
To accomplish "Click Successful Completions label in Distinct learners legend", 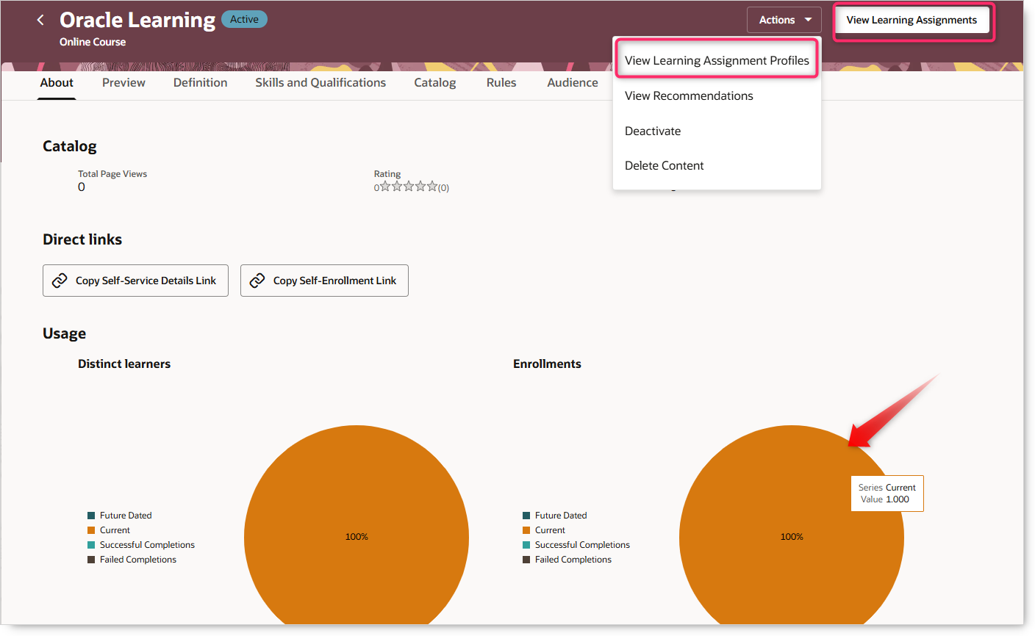I will tap(147, 545).
